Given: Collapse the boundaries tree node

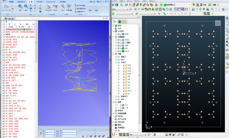Looking at the screenshot, I should (x=113, y=102).
